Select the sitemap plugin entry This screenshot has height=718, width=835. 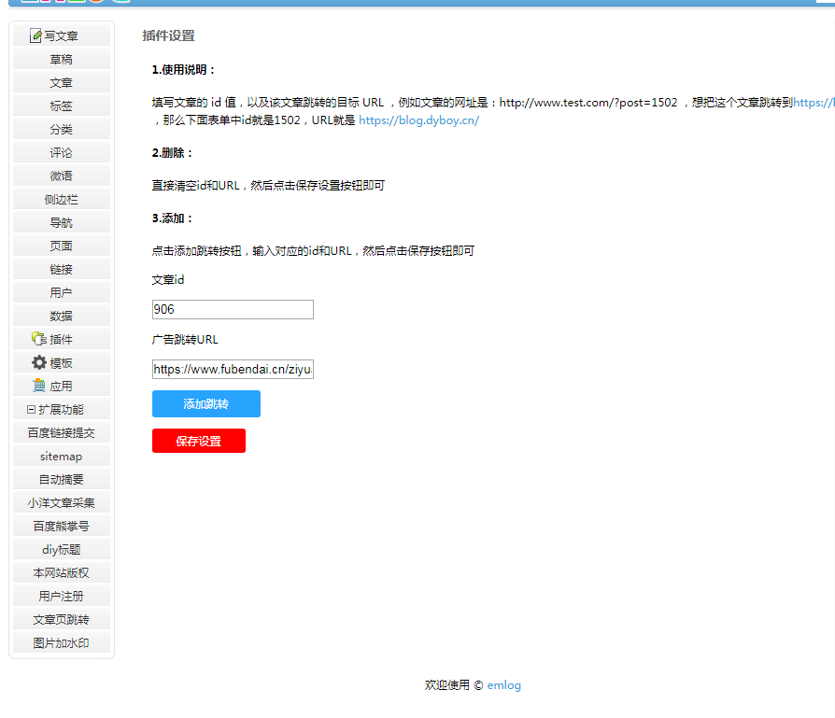(x=61, y=456)
